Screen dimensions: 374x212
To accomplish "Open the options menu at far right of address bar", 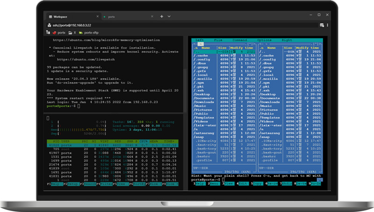I will click(x=328, y=25).
